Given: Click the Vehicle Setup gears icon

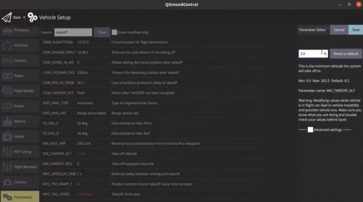Looking at the screenshot, I should pyautogui.click(x=33, y=17).
